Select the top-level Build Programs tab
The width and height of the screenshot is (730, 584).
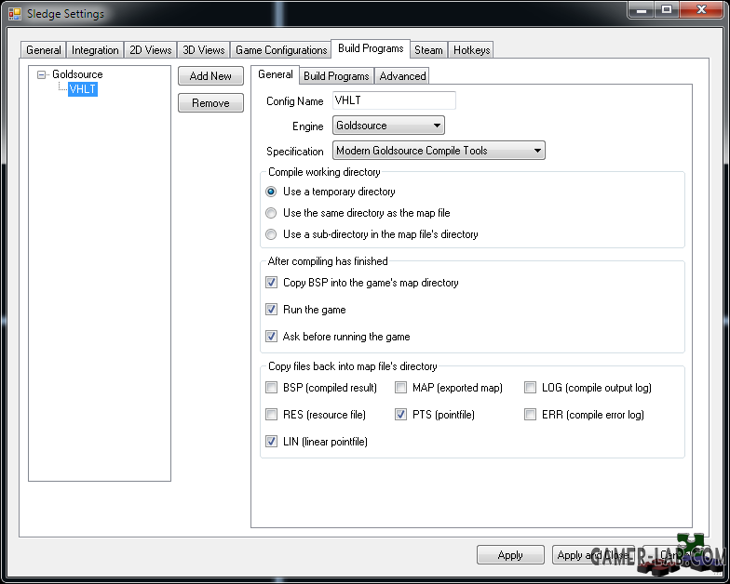click(371, 48)
